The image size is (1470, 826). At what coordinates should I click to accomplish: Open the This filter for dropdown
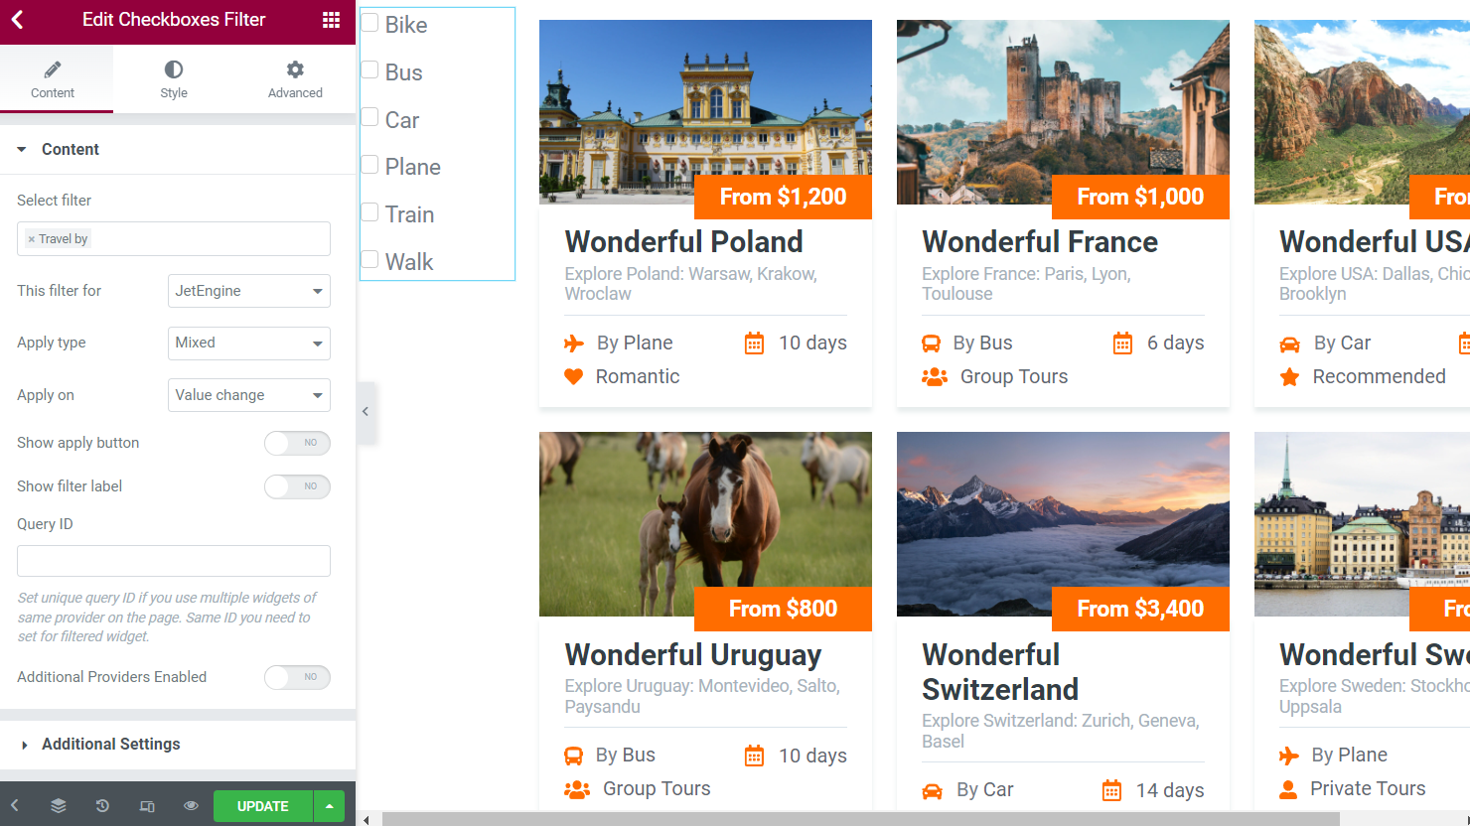point(249,291)
